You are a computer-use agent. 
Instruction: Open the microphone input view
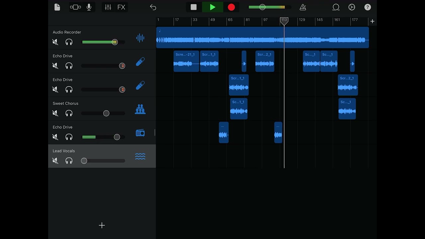pyautogui.click(x=89, y=7)
